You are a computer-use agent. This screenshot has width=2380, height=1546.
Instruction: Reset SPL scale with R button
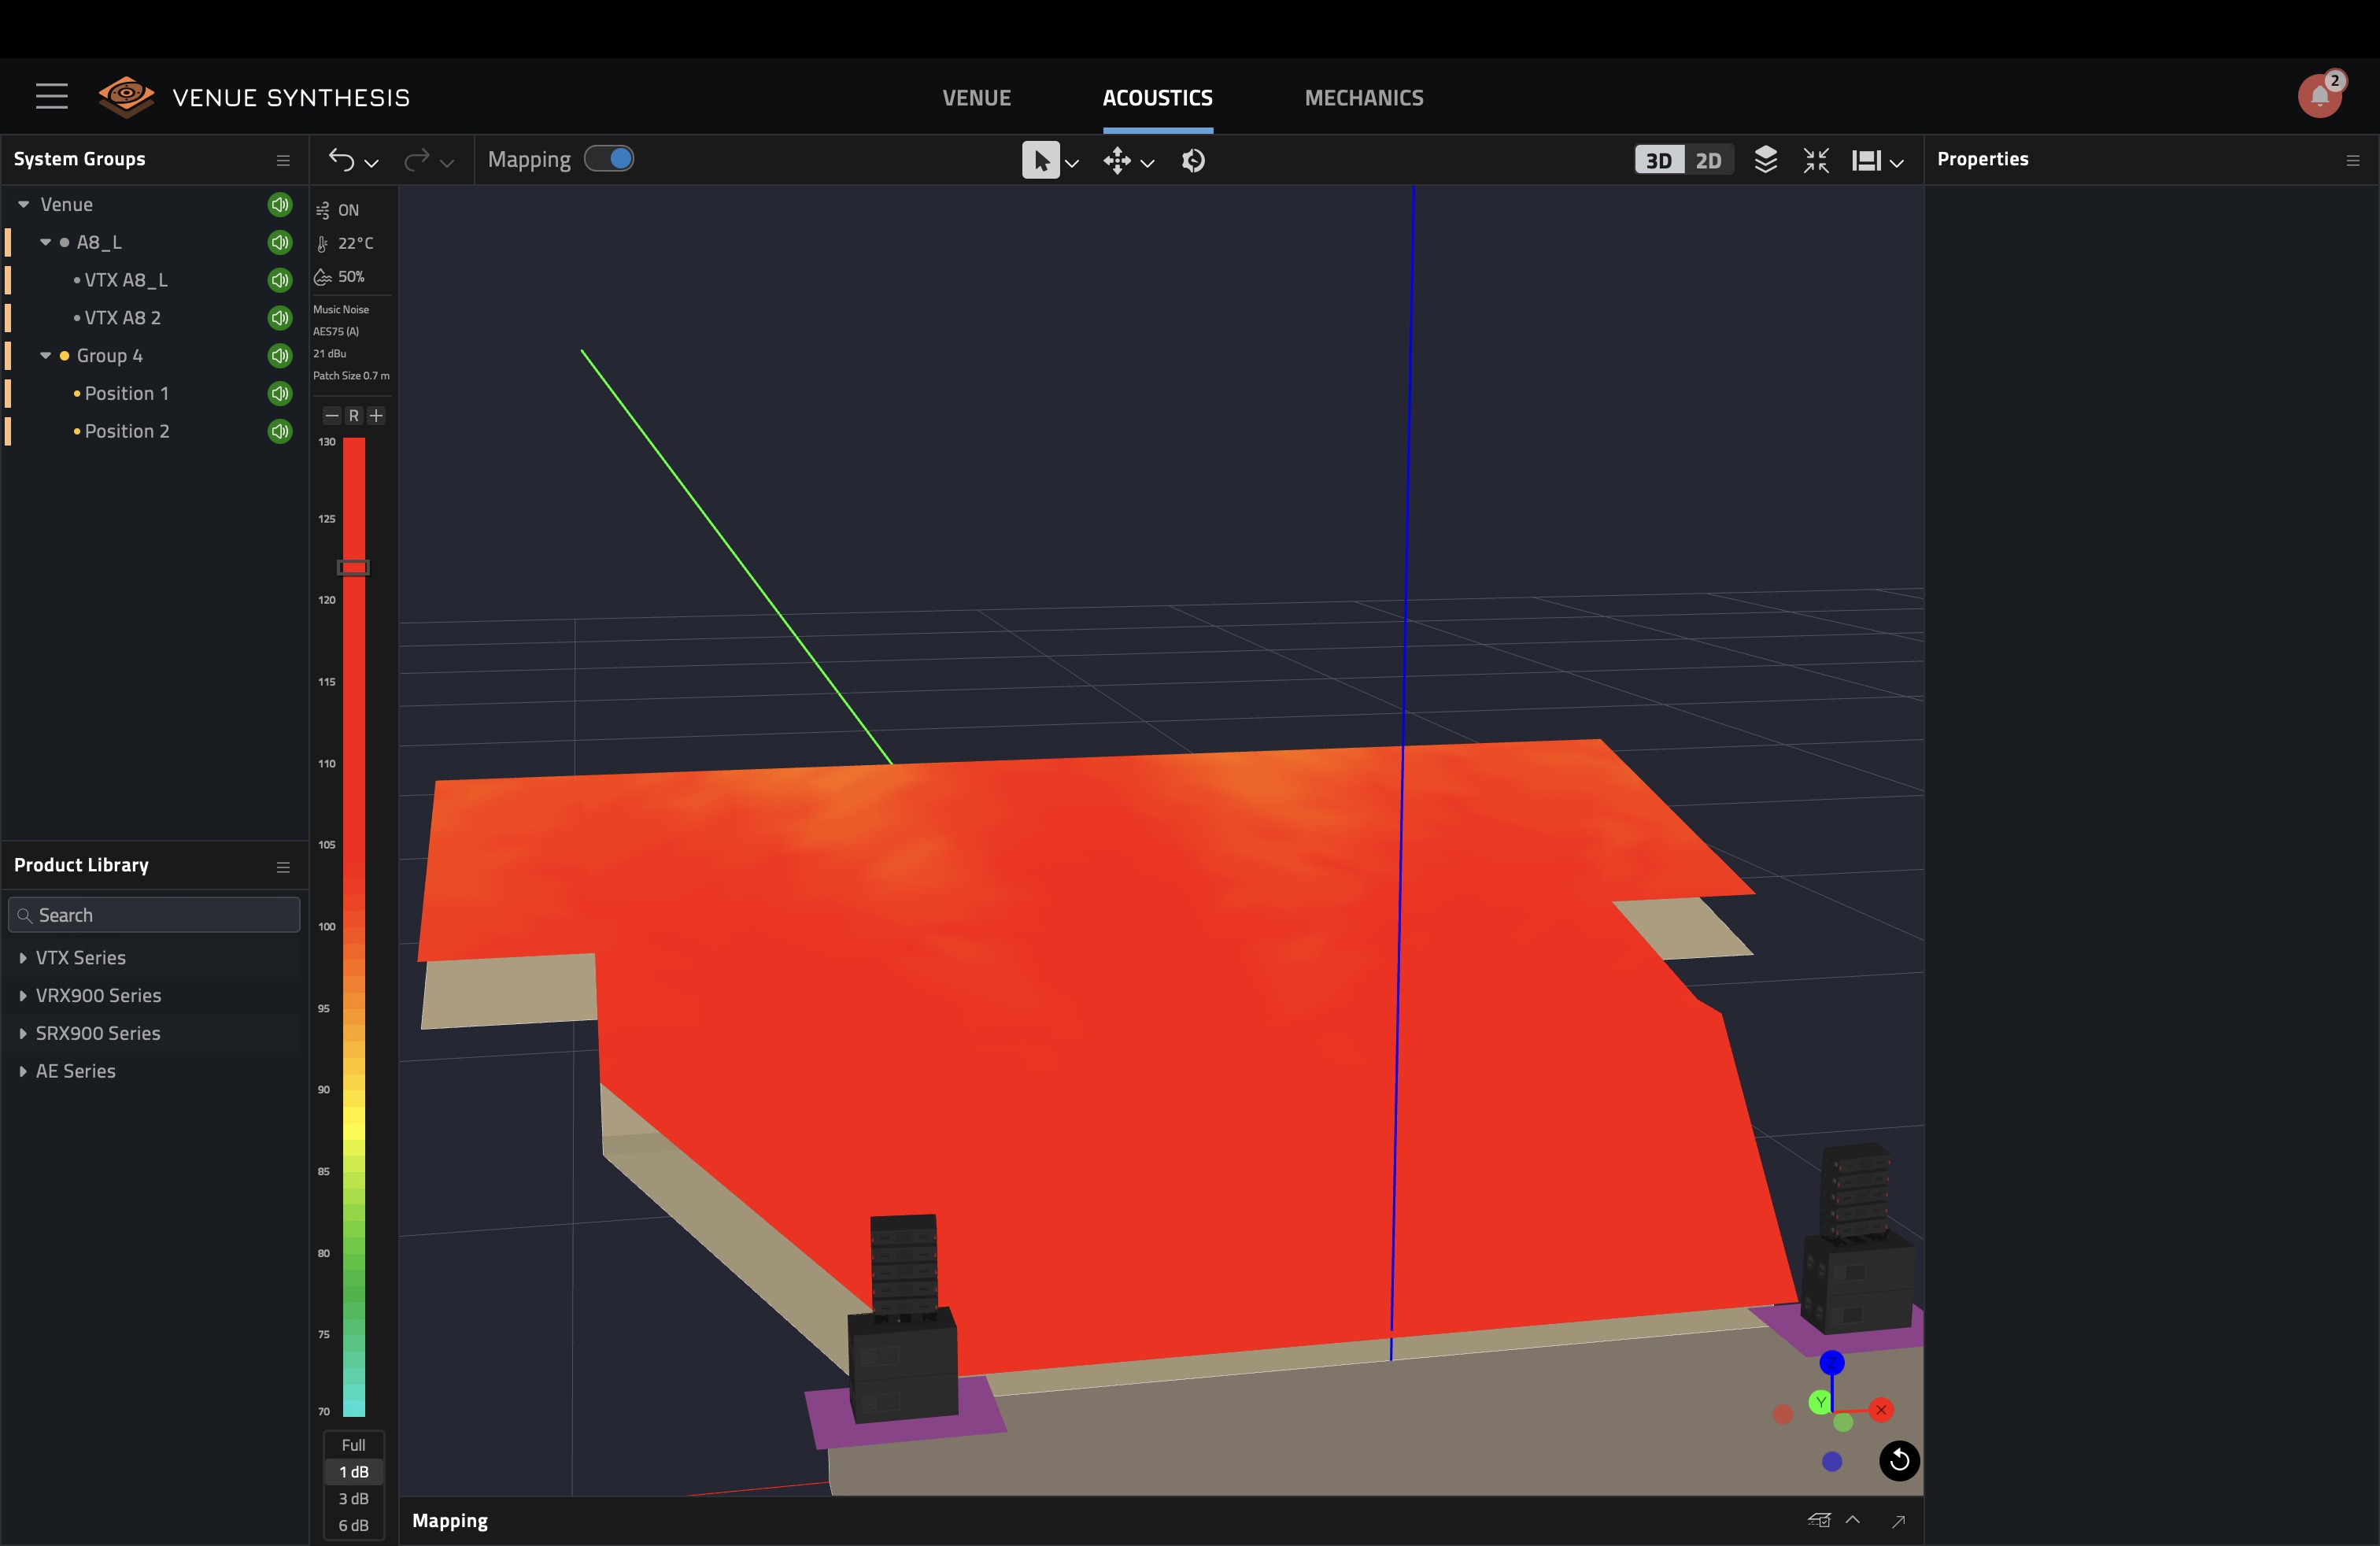point(354,415)
